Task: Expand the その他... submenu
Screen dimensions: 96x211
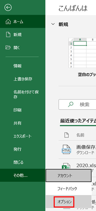Action: pos(22,175)
